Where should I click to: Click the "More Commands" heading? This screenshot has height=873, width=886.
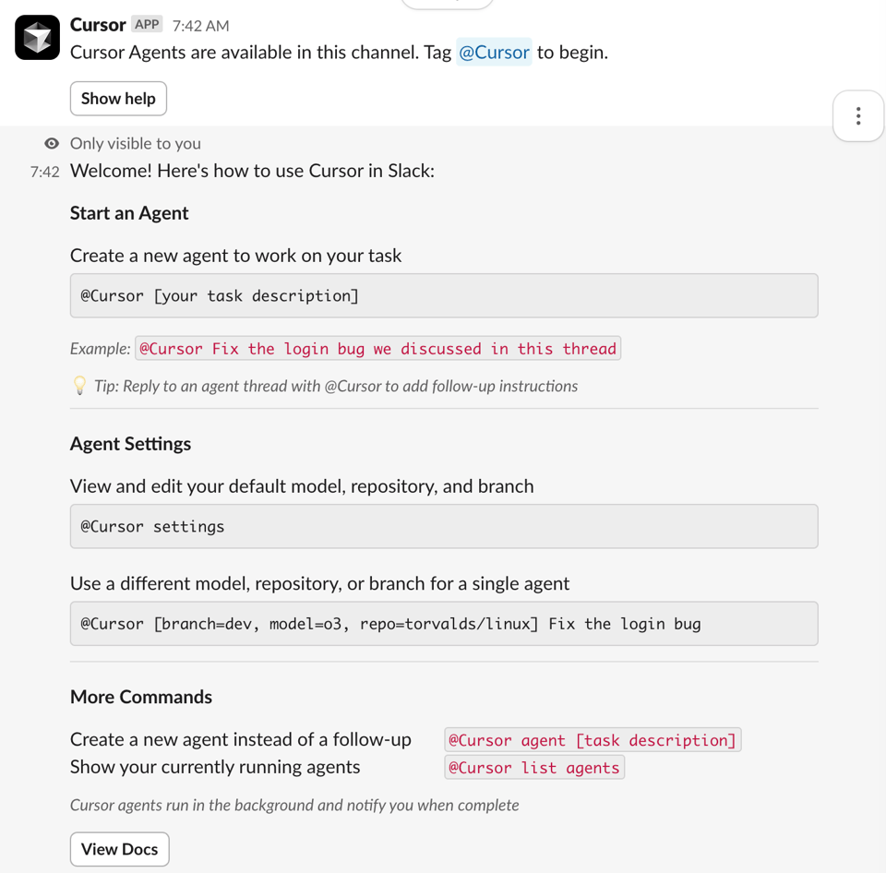pyautogui.click(x=141, y=697)
